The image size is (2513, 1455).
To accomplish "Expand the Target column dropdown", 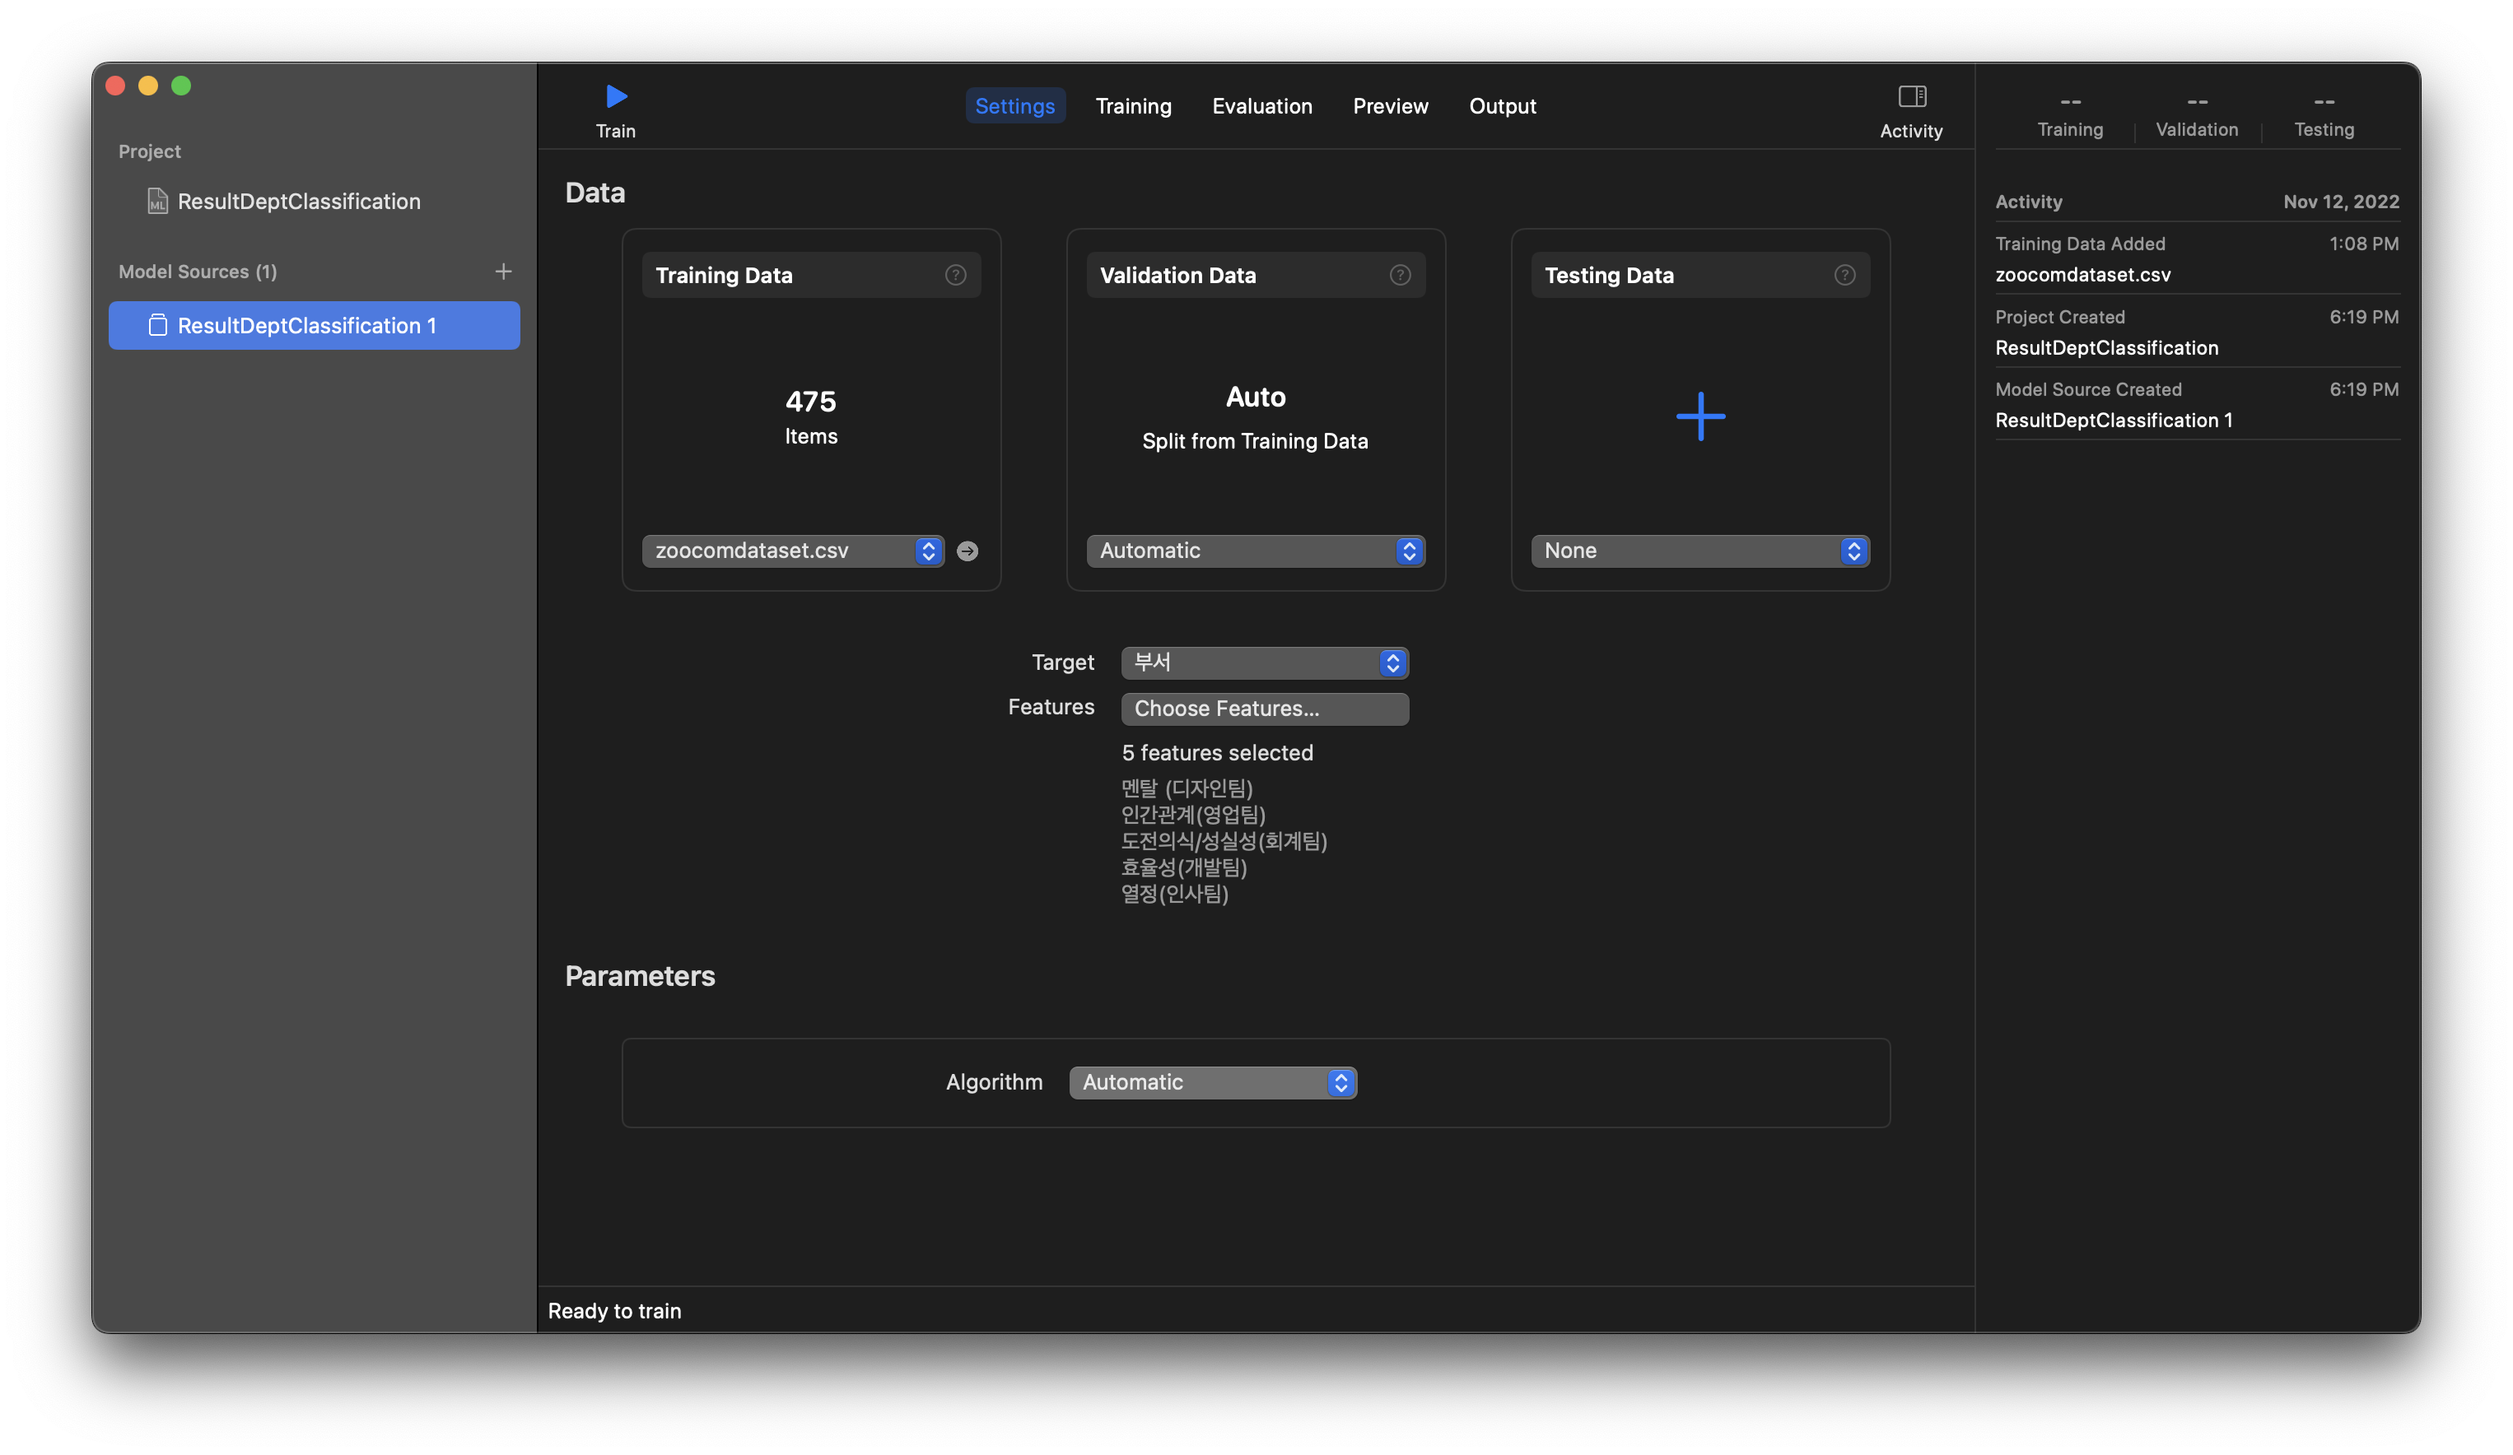I will click(1263, 662).
